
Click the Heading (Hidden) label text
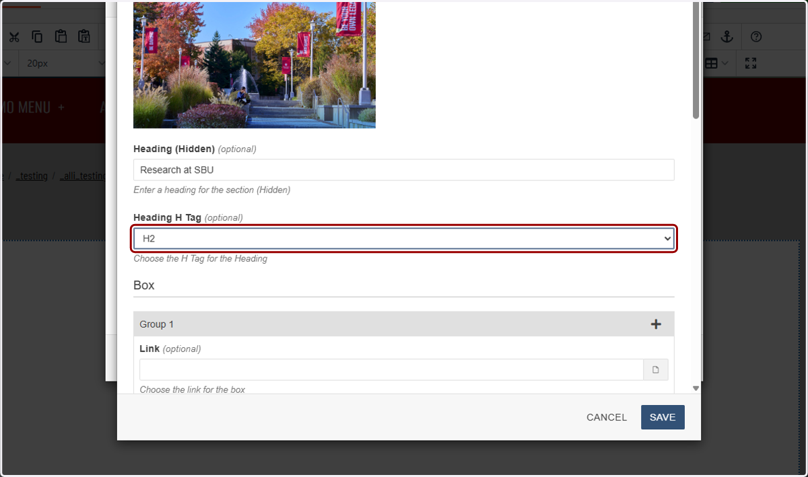click(174, 149)
